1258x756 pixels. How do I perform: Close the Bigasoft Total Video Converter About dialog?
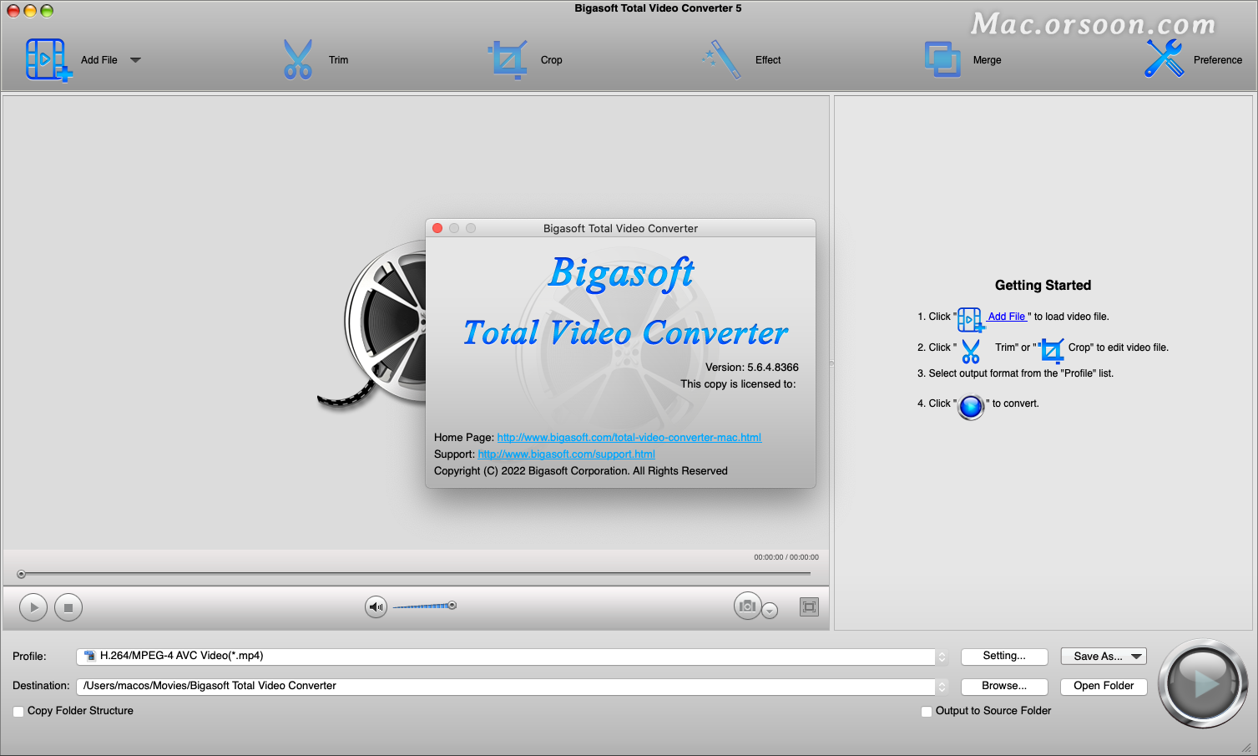(x=437, y=228)
